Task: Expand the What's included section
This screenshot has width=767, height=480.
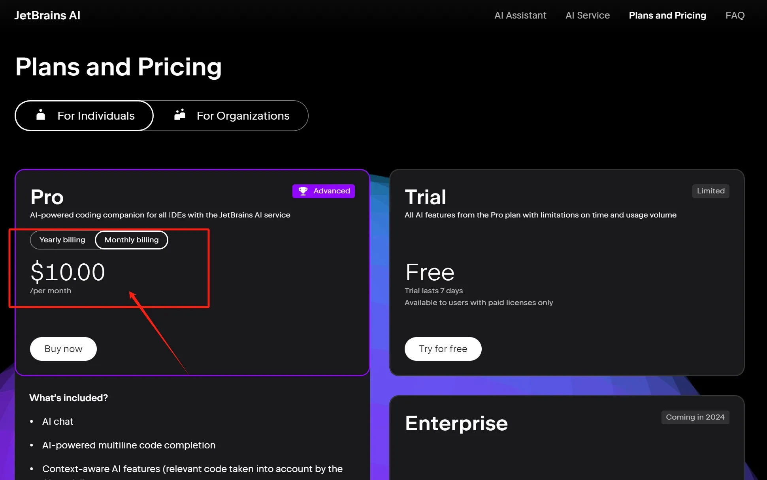Action: (69, 397)
